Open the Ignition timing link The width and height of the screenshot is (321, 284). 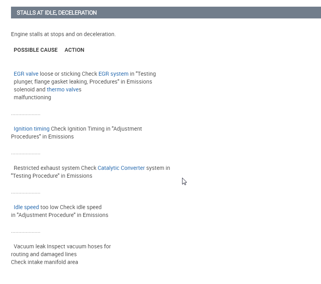pyautogui.click(x=31, y=129)
